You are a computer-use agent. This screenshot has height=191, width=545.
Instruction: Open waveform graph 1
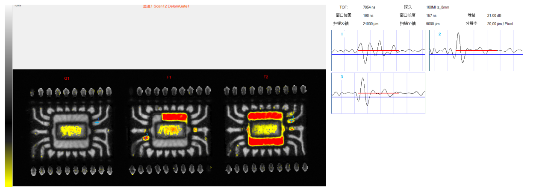pos(378,50)
